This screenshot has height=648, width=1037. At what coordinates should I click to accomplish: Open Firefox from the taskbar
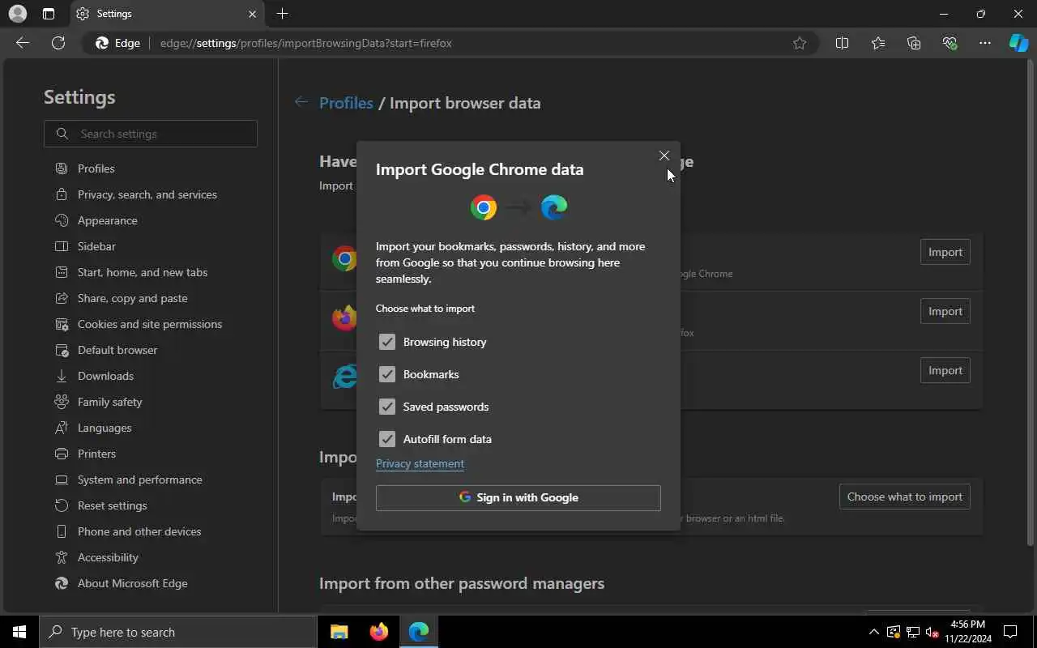pos(378,632)
